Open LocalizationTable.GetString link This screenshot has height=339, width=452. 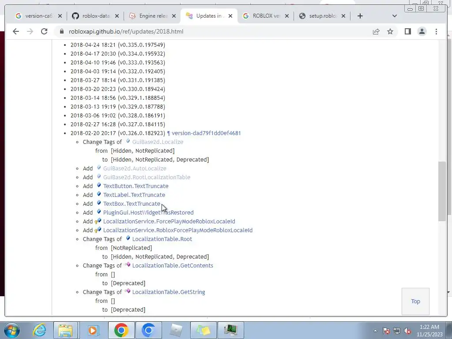(169, 292)
